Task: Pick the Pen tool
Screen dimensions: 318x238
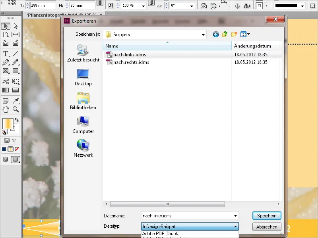Action: point(6,62)
